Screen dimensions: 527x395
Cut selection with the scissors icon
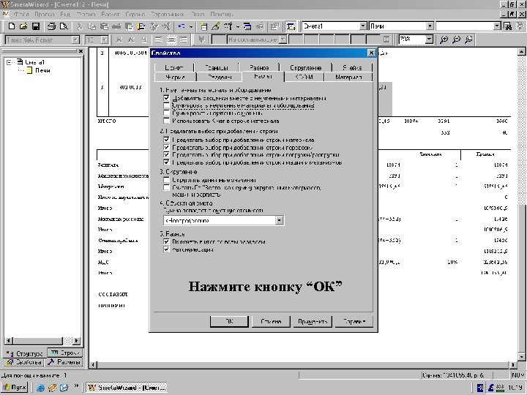(x=80, y=26)
